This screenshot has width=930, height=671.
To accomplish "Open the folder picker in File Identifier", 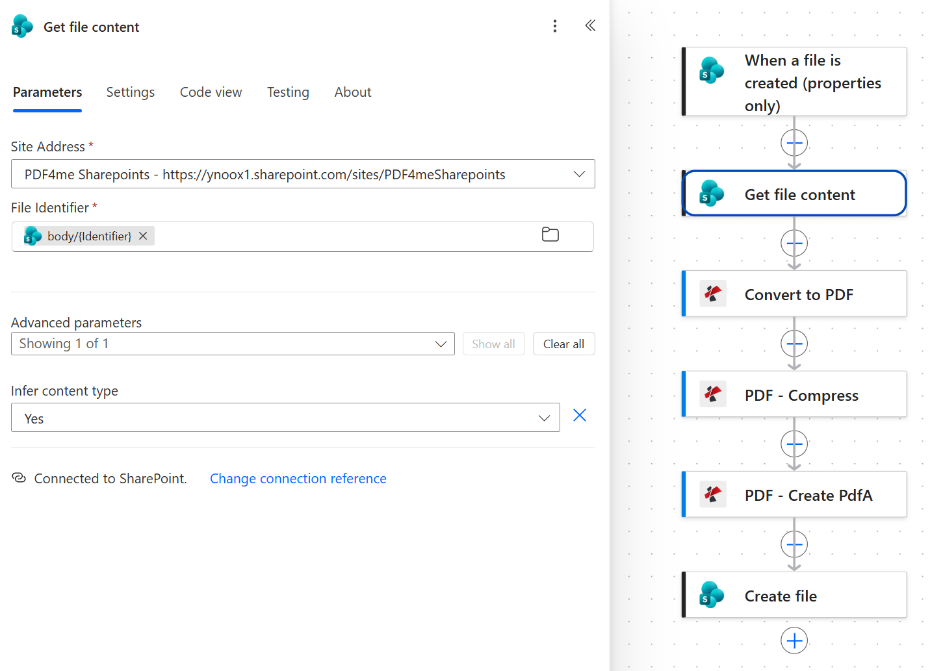I will pos(550,234).
